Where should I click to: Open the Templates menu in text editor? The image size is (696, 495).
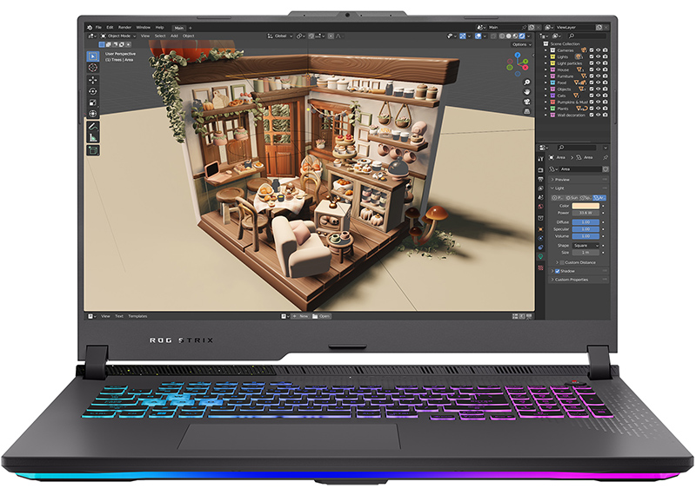coord(137,316)
